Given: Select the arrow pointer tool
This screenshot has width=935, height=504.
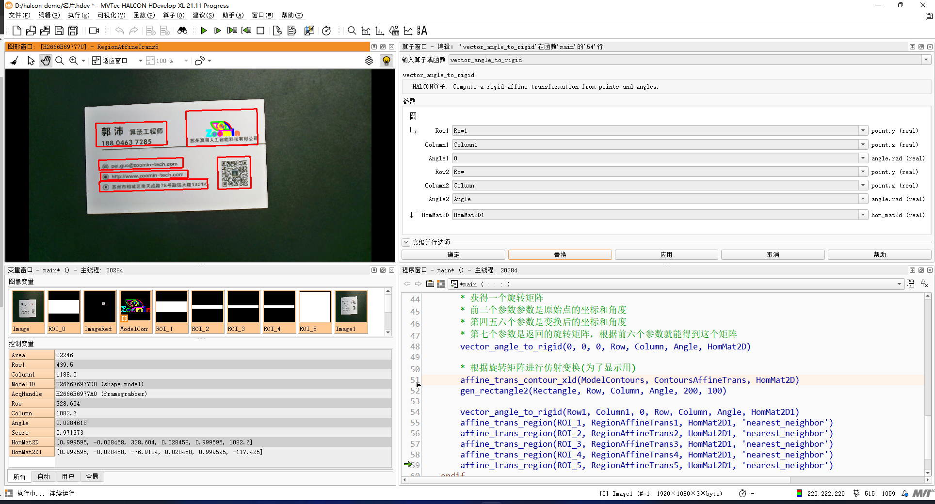Looking at the screenshot, I should (31, 61).
